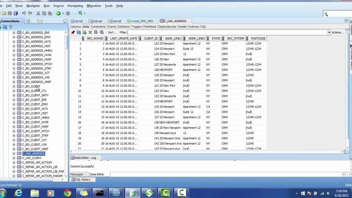This screenshot has height=198, width=352.
Task: Click the green Back navigation button
Action: point(58,13)
